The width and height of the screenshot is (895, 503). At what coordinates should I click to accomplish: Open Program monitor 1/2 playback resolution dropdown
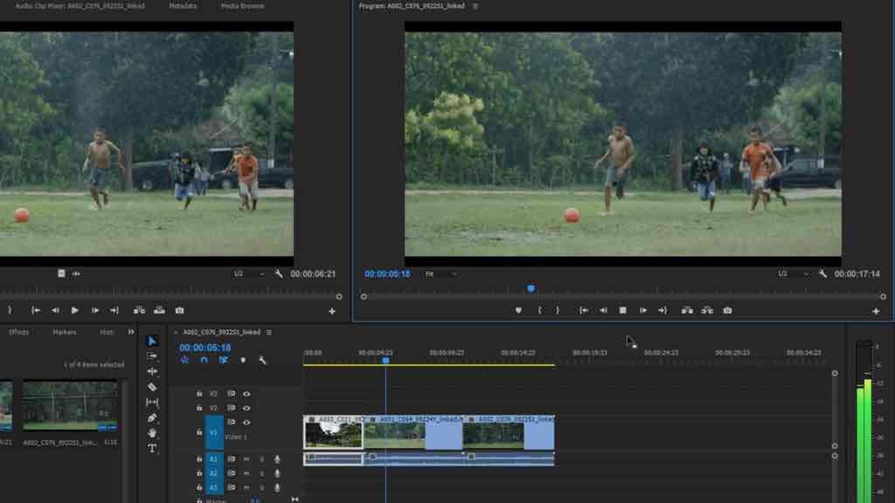[x=793, y=274]
